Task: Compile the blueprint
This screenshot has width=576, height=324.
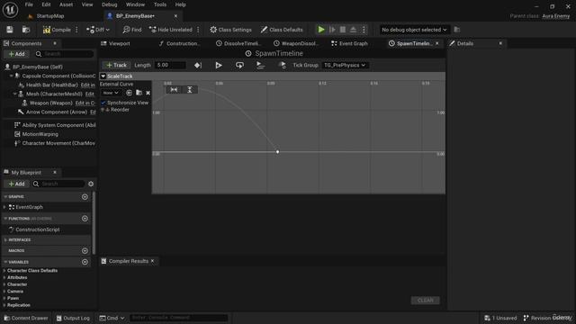Action: click(57, 30)
